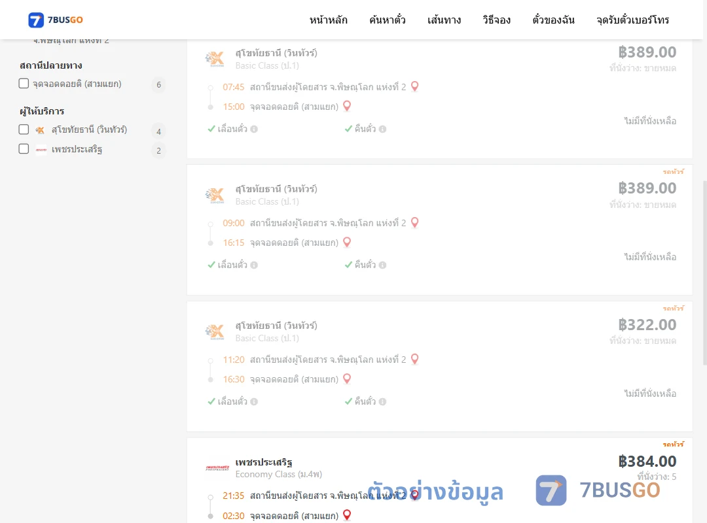
Task: Tick the จุดจอดดอยติ (สามแยก) destination checkbox
Action: pos(24,83)
